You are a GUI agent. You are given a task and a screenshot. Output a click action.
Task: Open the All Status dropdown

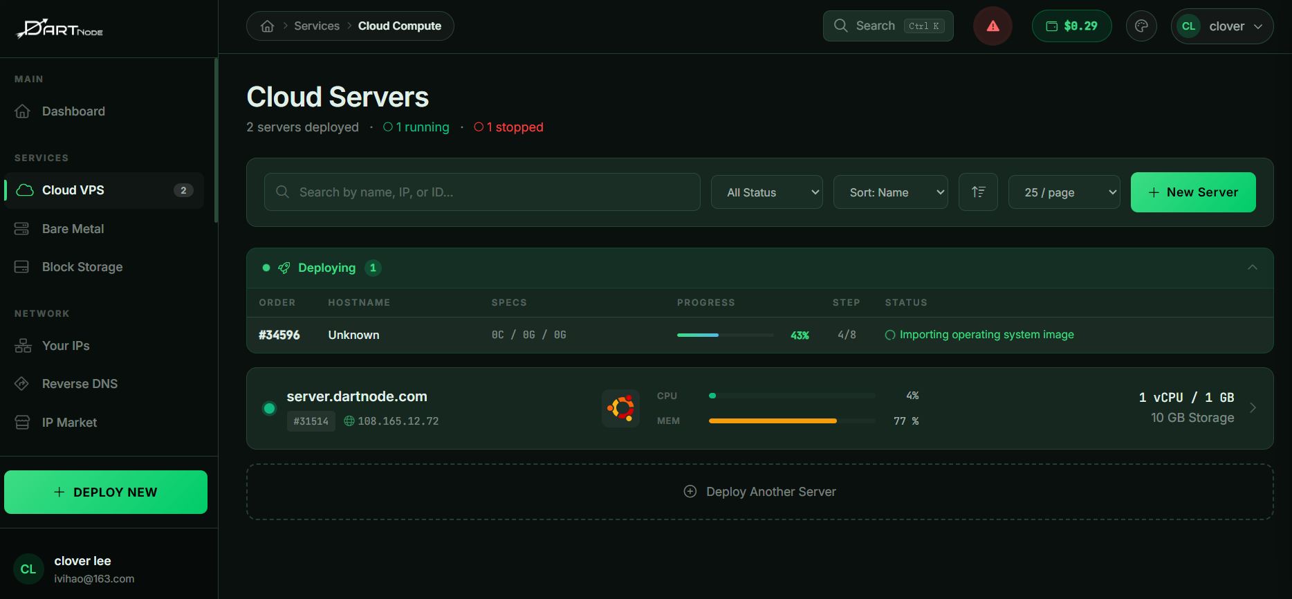(767, 192)
